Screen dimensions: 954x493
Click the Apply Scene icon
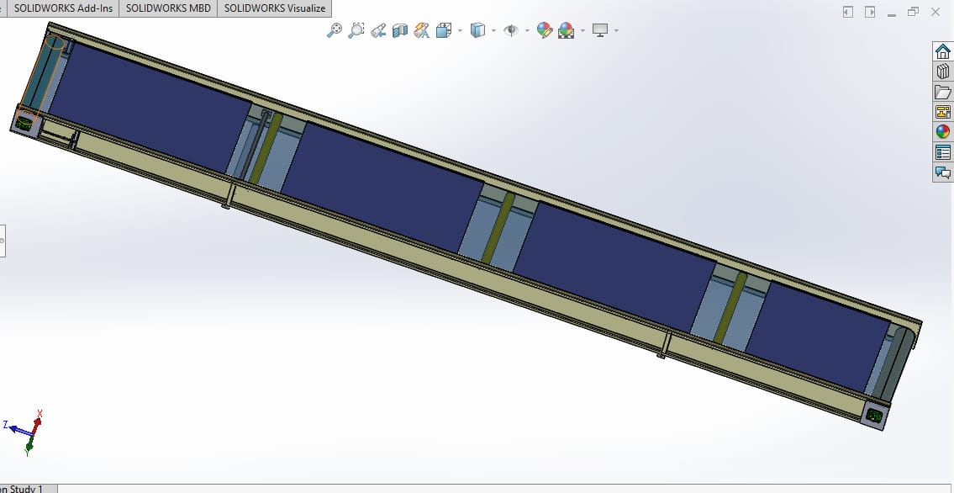tap(567, 29)
